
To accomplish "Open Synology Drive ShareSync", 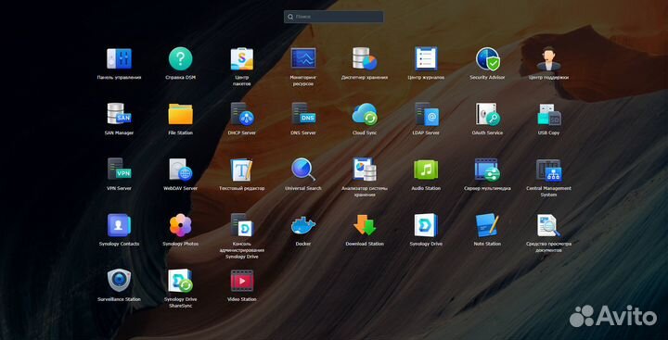I will [x=180, y=281].
